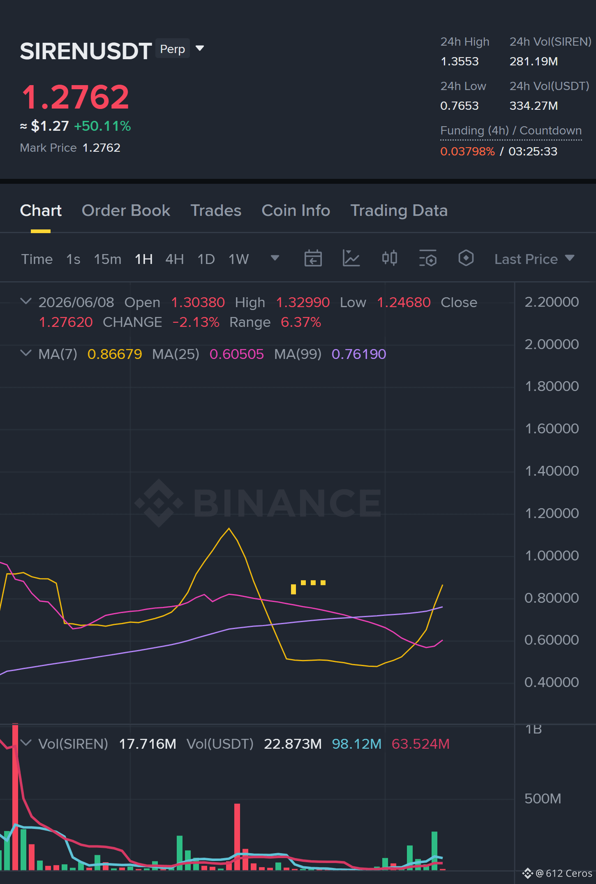Open the Coin Info tab

coord(296,211)
